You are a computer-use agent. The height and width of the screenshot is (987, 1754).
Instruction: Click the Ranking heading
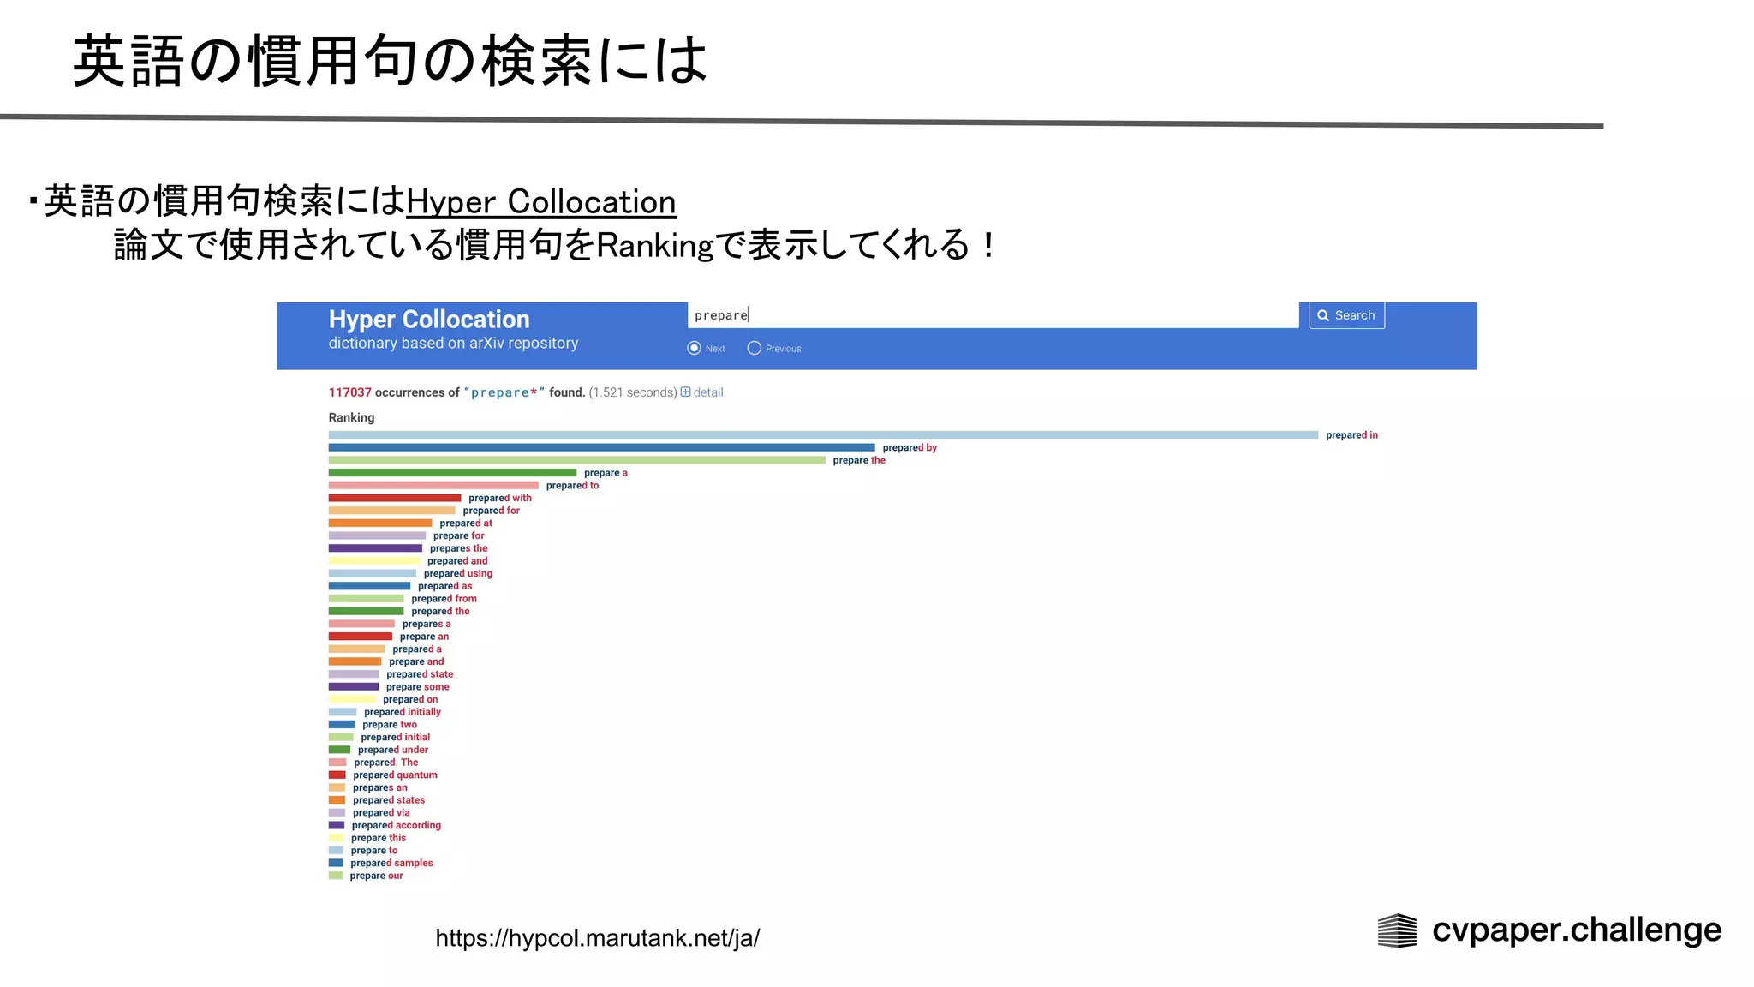(x=352, y=418)
